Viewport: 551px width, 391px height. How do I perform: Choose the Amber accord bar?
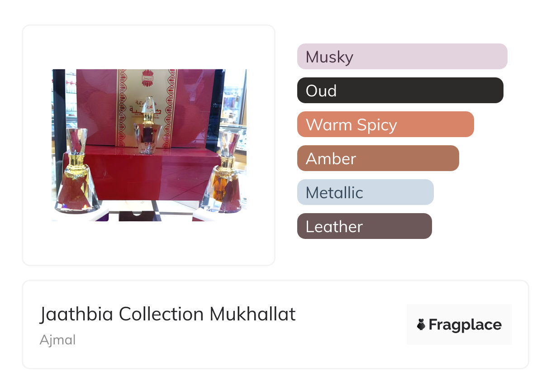(378, 158)
